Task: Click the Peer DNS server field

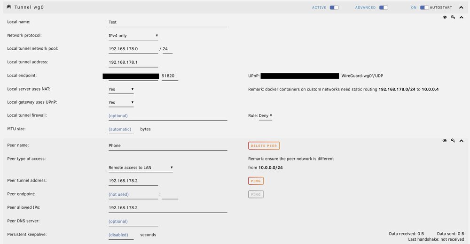Action: [133, 221]
